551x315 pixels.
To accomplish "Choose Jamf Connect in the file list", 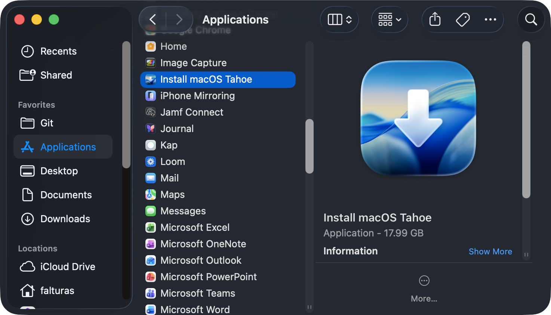I will click(192, 112).
